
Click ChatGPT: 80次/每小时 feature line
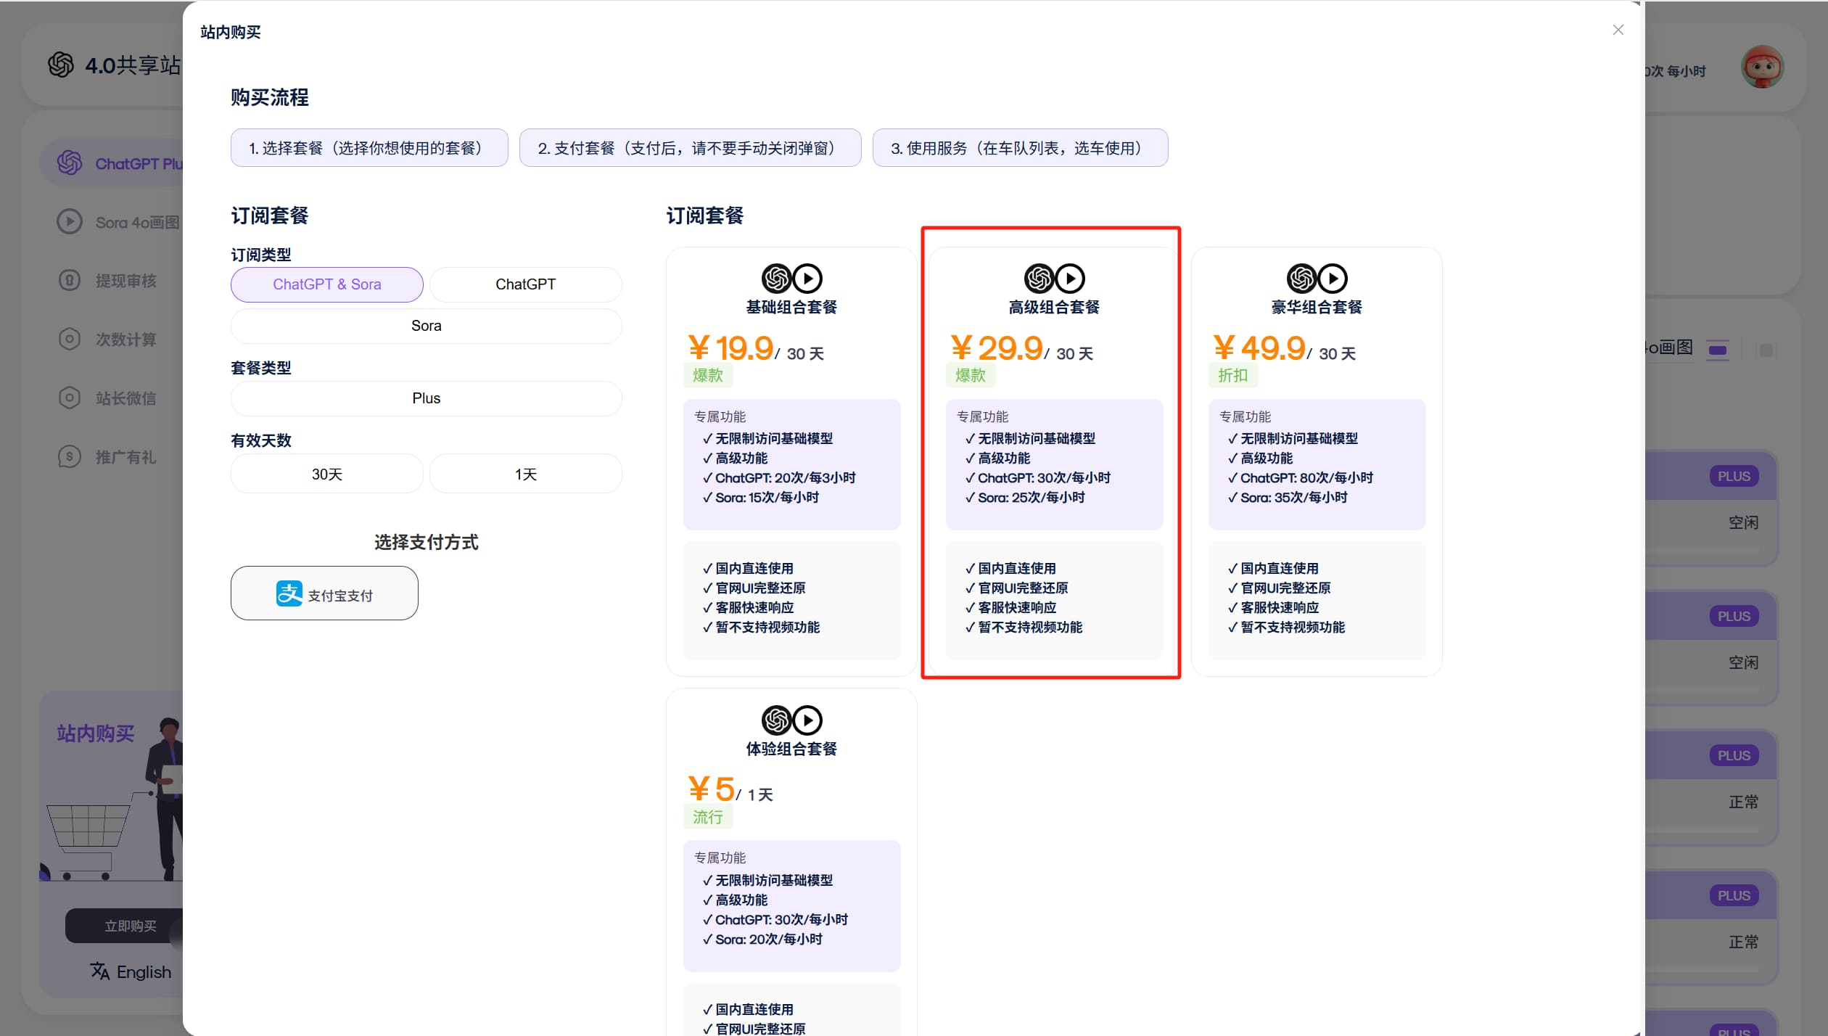pos(1300,478)
